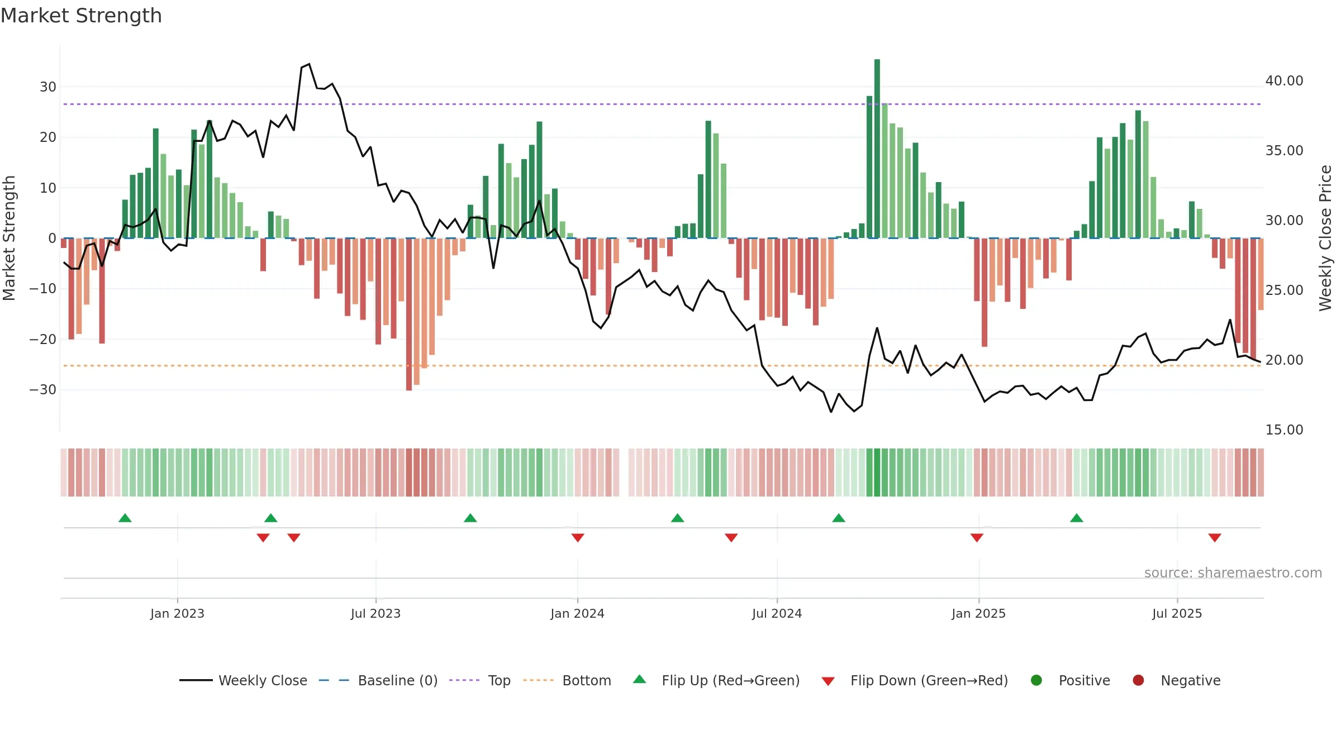Select the green flip-up marker between Jan and Jul 2023
This screenshot has width=1341, height=754.
click(271, 518)
